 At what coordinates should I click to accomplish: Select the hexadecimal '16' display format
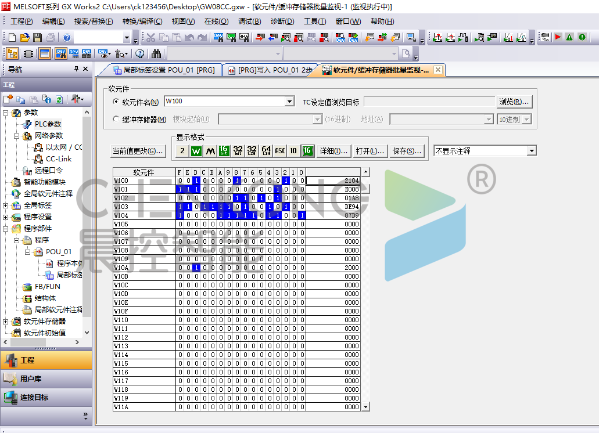point(307,151)
